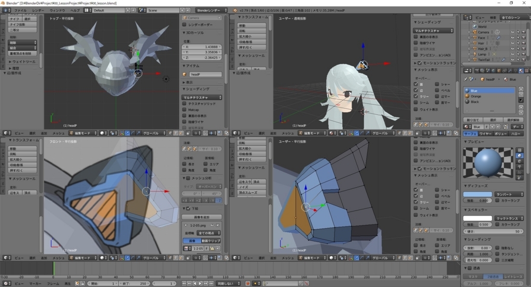Open ランバート diffuse shader dropdown
531x287 pixels.
tap(509, 194)
